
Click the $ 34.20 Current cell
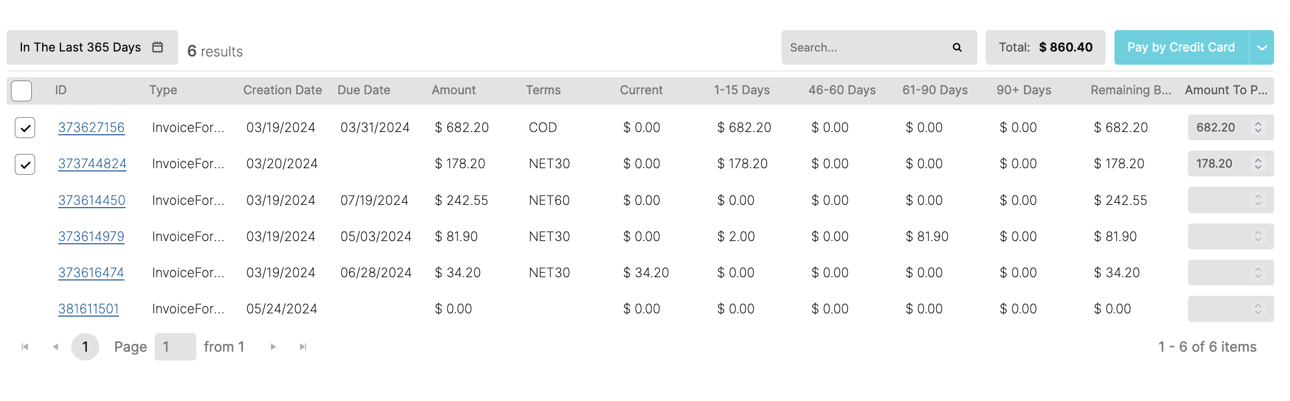click(x=646, y=273)
